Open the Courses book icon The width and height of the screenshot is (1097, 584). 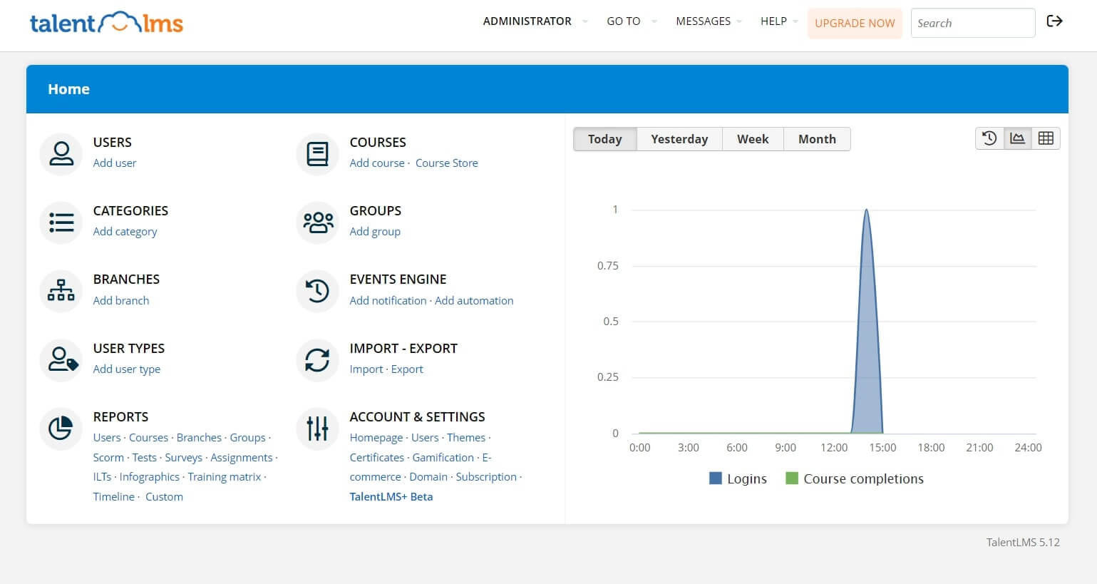(317, 154)
